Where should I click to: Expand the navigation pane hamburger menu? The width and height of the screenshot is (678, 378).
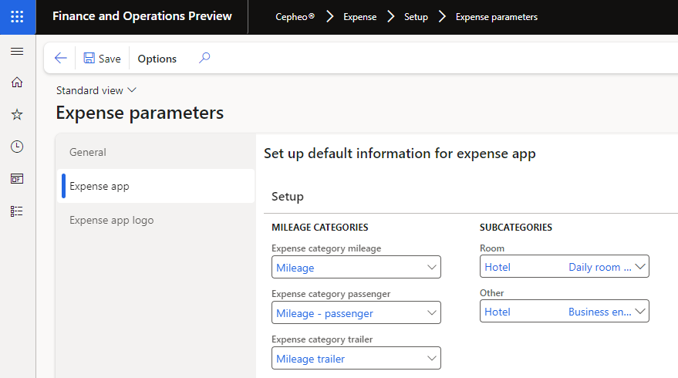(x=17, y=51)
